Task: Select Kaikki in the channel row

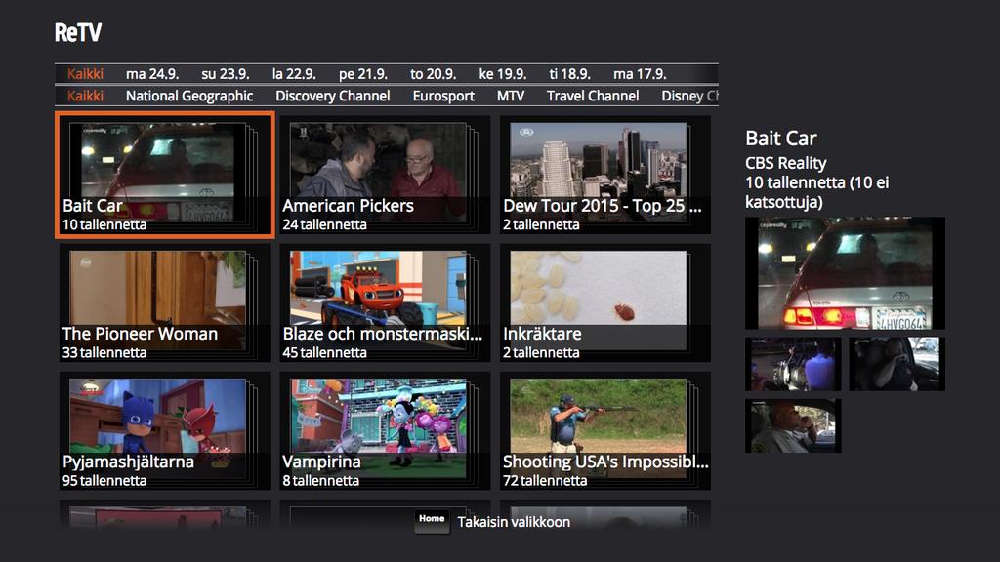Action: pyautogui.click(x=85, y=96)
